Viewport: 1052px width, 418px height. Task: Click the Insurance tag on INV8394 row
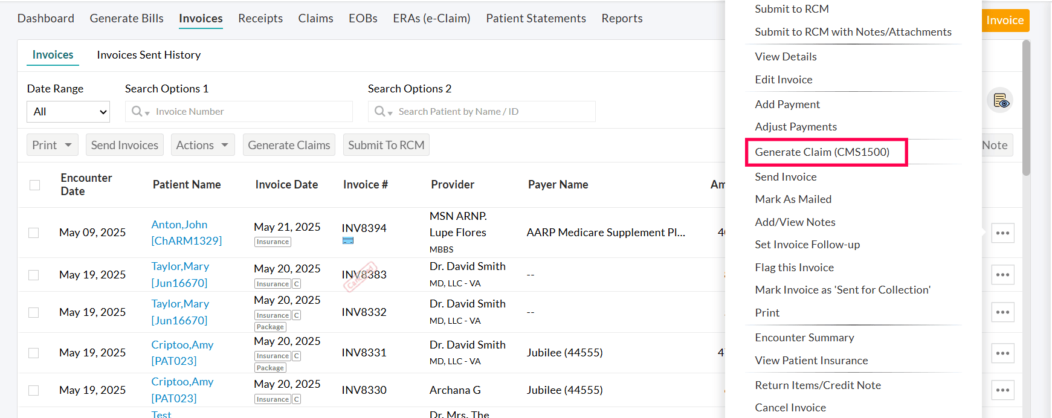click(x=273, y=242)
